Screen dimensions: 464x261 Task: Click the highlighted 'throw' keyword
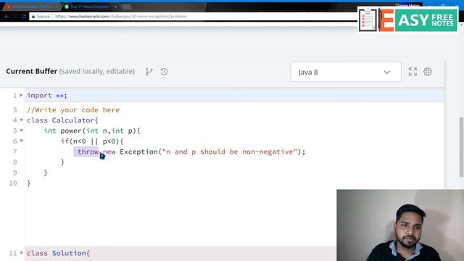(88, 152)
